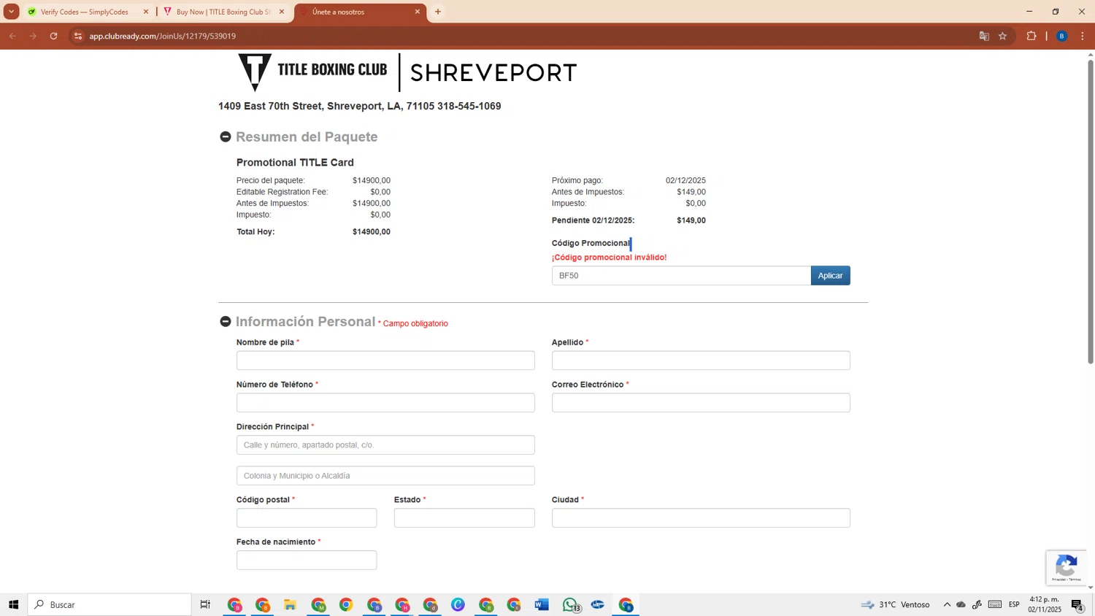
Task: Click the TITLE Boxing Club Shreveport logo
Action: tap(407, 72)
